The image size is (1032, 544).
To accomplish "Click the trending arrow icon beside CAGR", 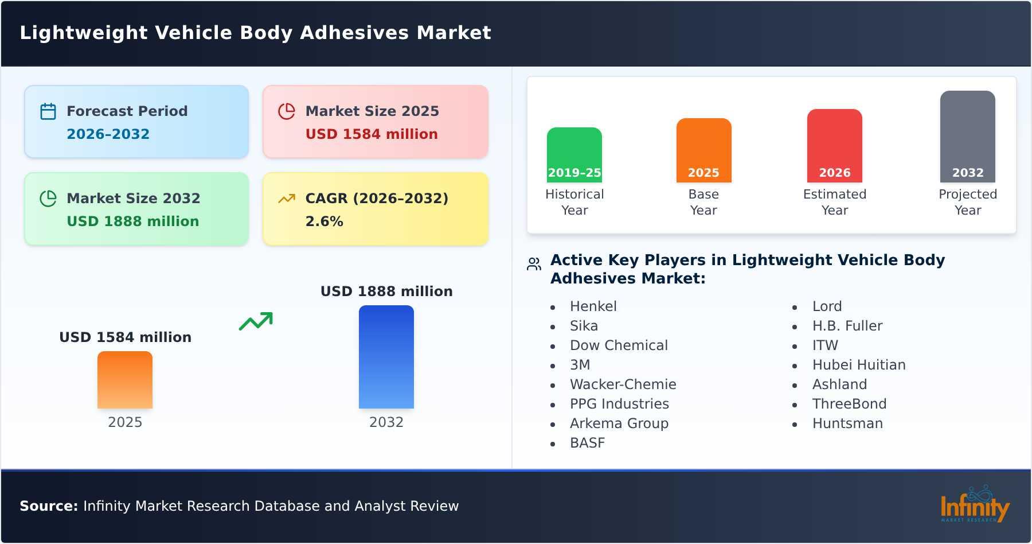I will point(287,199).
